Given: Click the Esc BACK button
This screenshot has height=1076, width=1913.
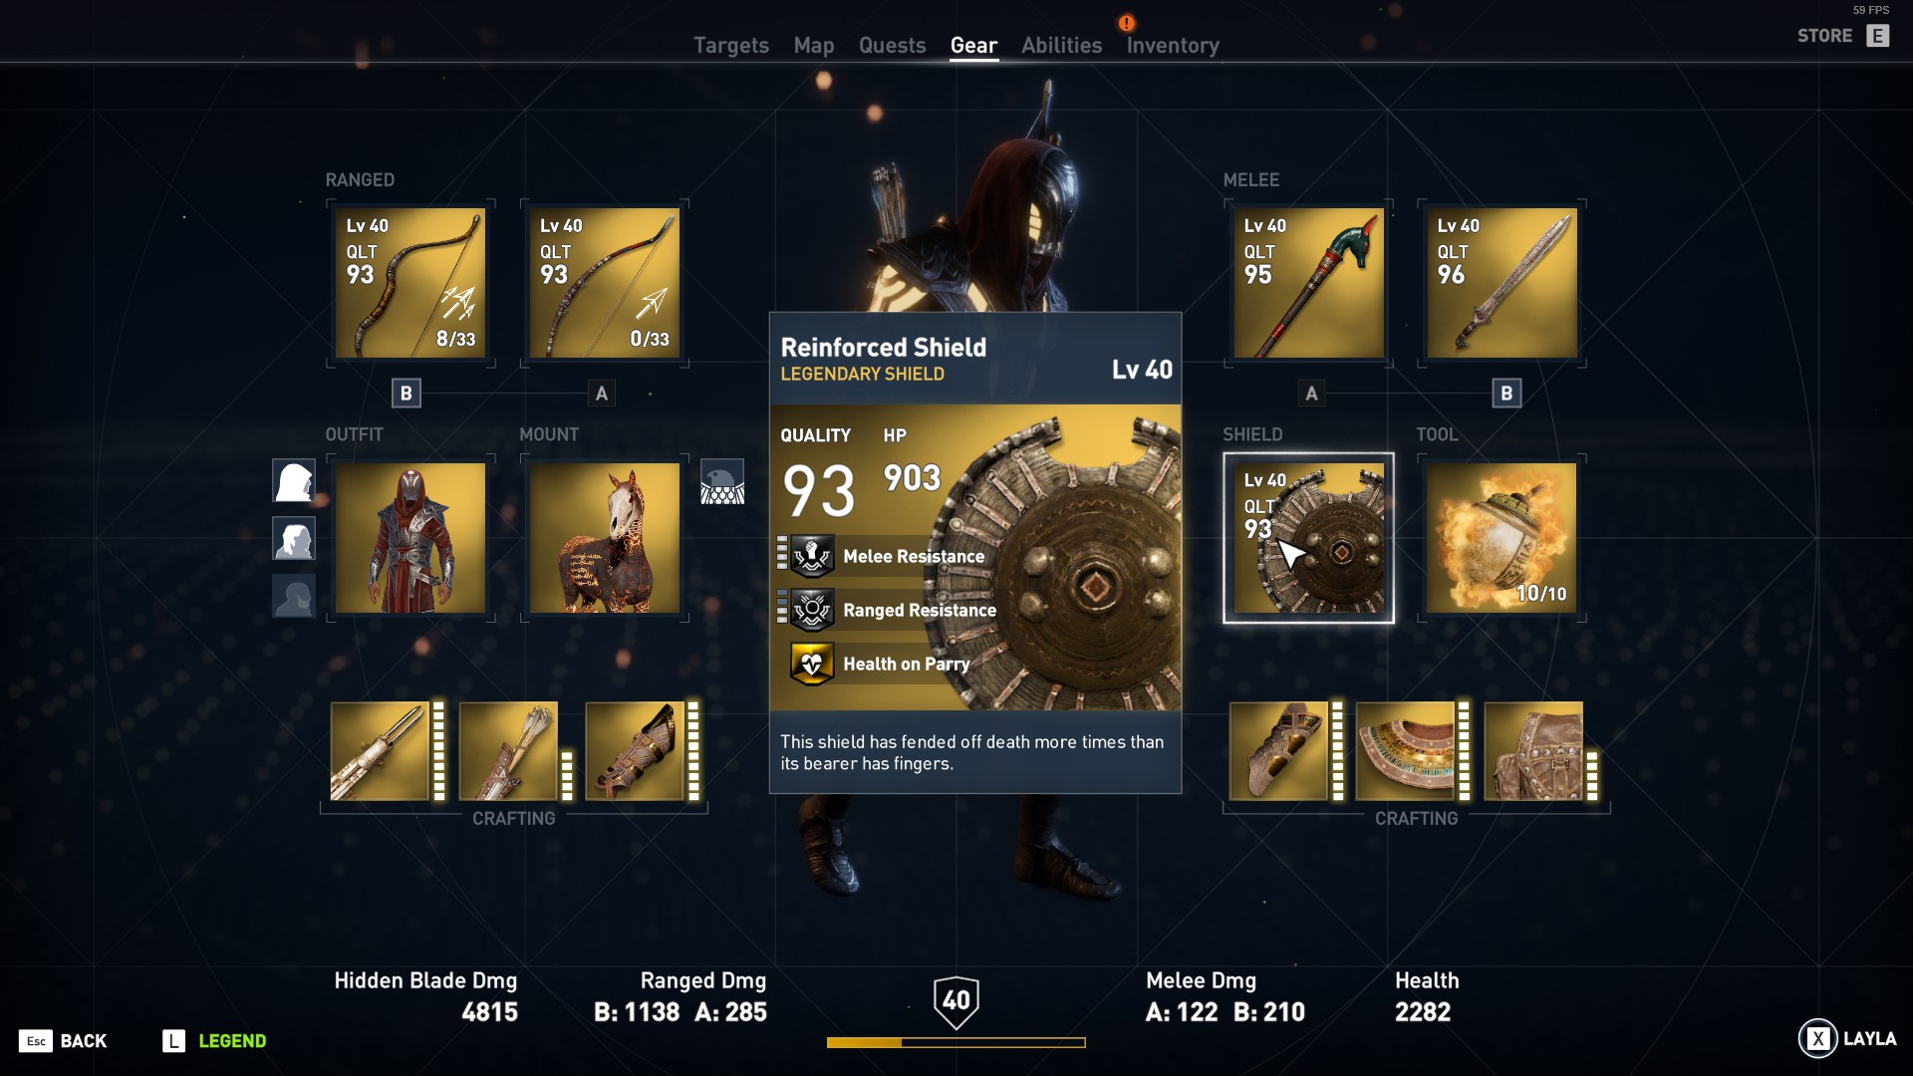Looking at the screenshot, I should click(63, 1041).
